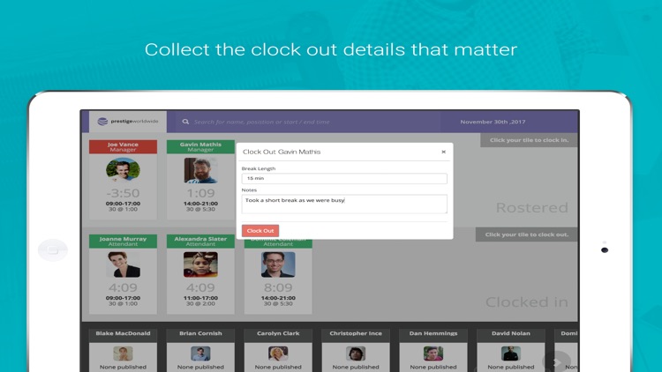
Task: Select Dan Hemmings's tile
Action: point(433,350)
